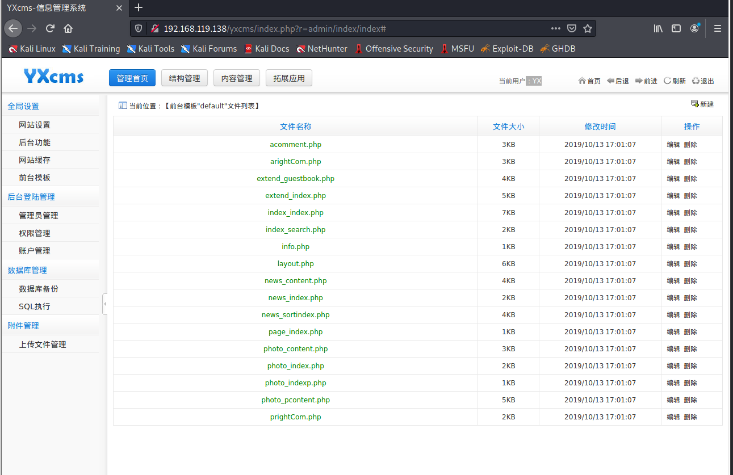Collapse the sidebar with the handle arrow
Screen dimensions: 733x475
104,304
